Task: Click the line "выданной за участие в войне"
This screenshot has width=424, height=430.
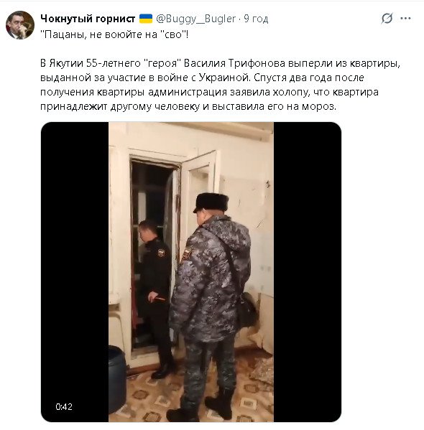Action: click(202, 78)
